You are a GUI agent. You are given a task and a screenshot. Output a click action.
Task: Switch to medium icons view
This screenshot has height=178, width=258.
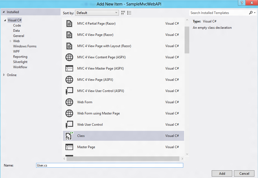(123, 13)
